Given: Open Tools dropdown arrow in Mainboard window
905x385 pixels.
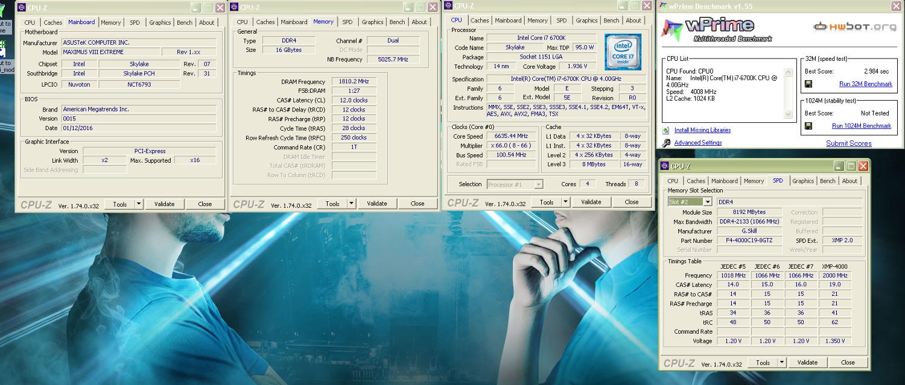Looking at the screenshot, I should pos(139,204).
